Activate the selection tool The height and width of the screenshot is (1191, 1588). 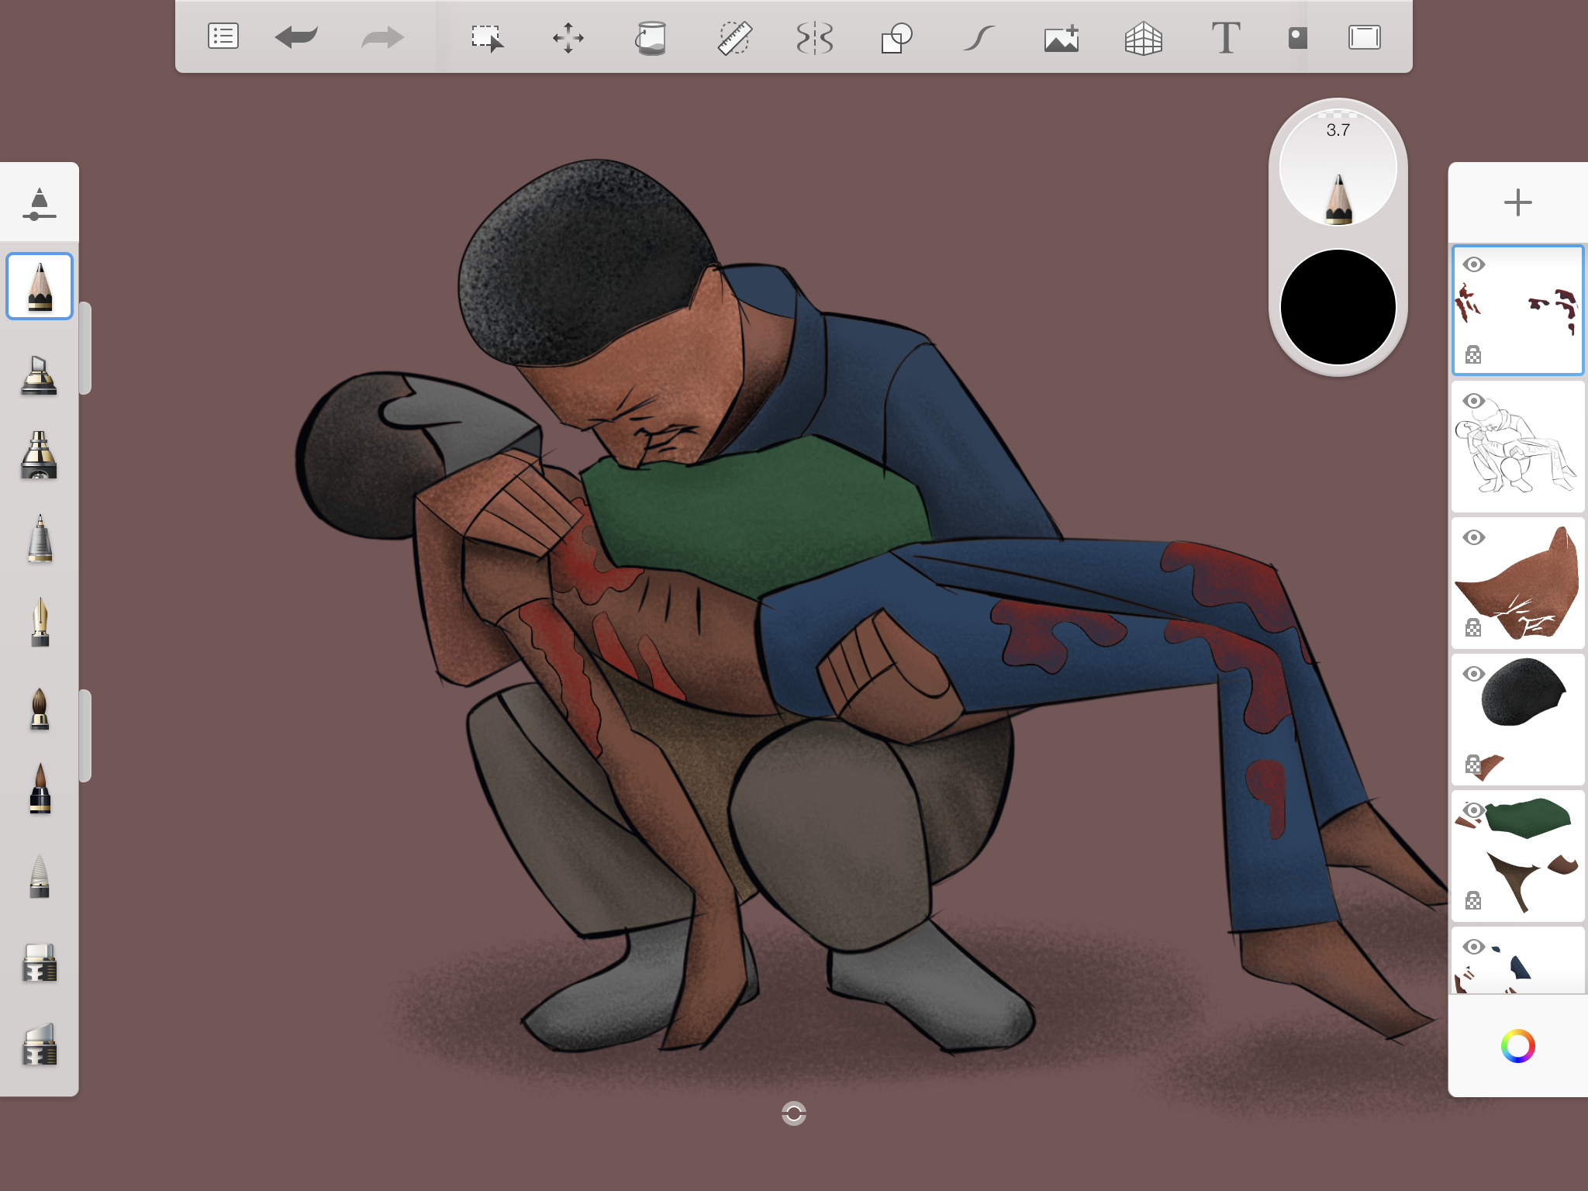pyautogui.click(x=487, y=37)
